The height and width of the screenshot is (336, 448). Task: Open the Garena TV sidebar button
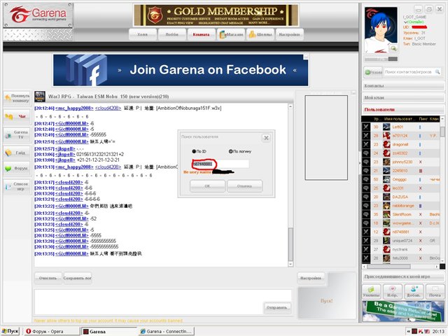click(x=17, y=134)
